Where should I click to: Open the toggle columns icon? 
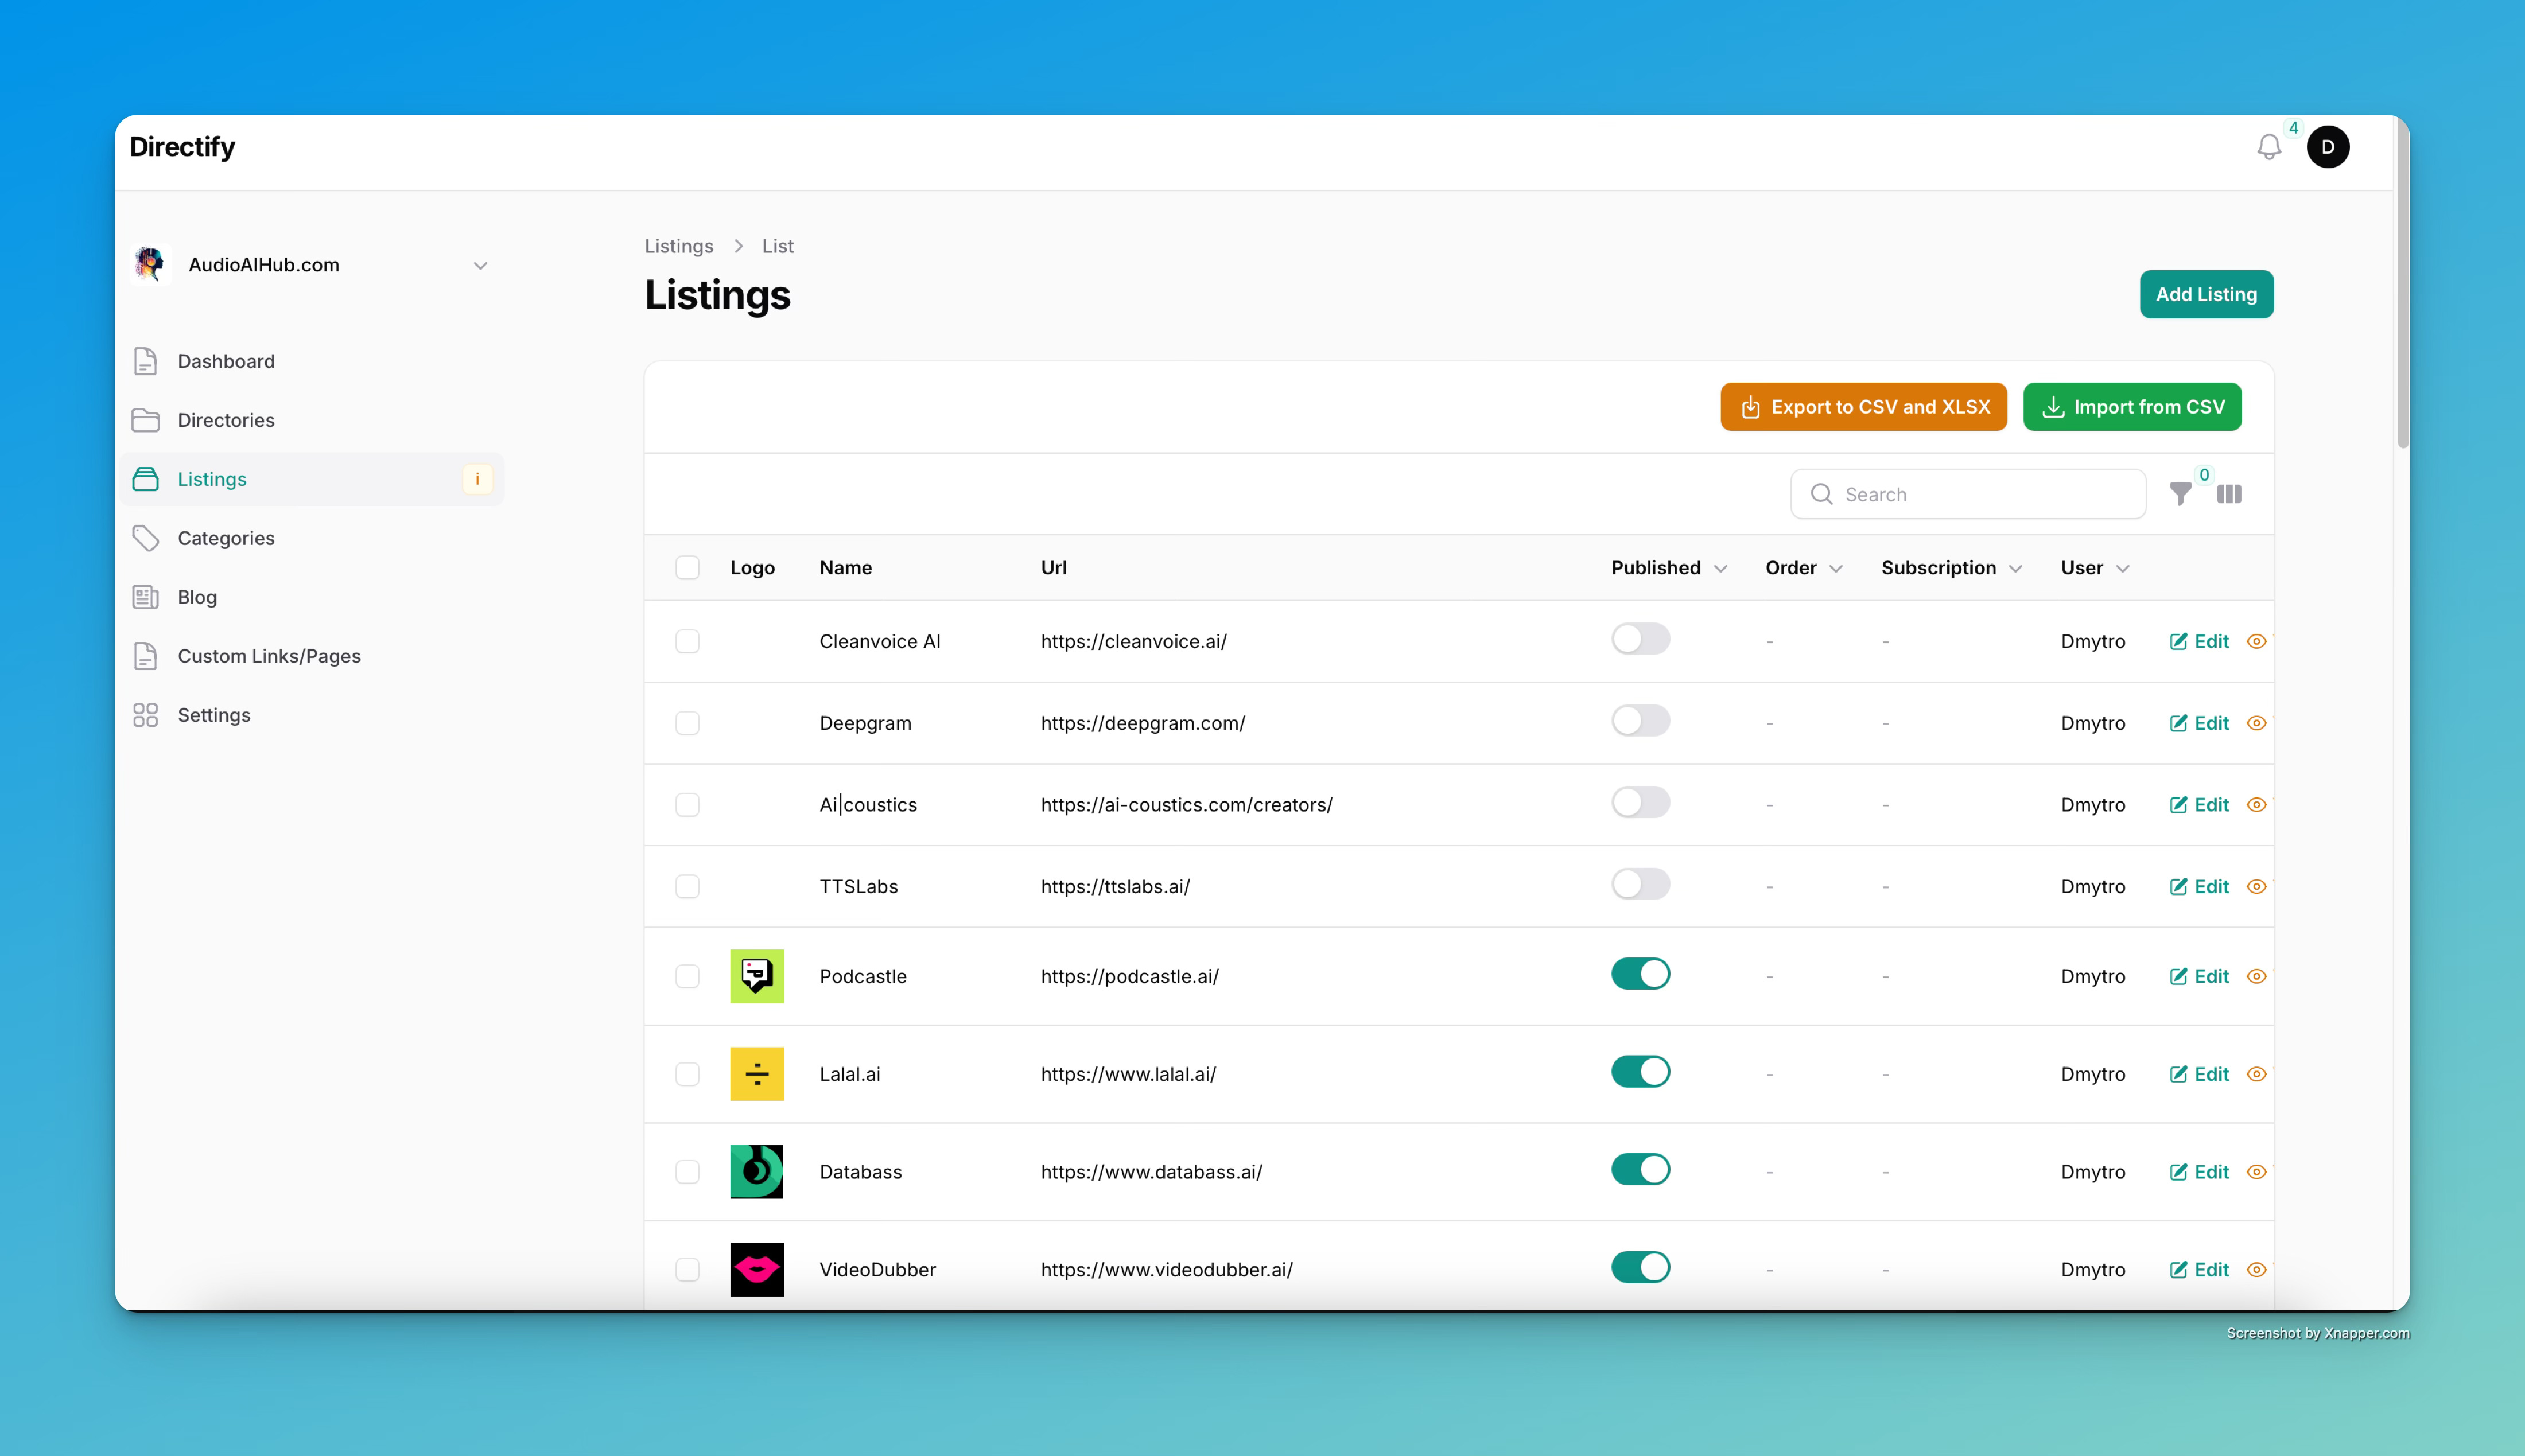[2229, 494]
